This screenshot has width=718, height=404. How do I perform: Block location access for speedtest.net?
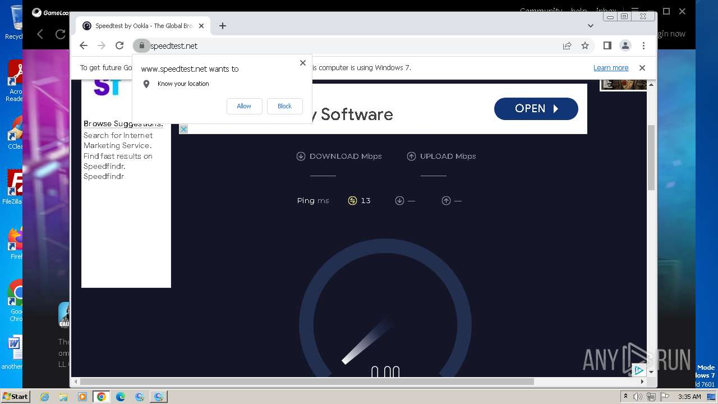[x=284, y=106]
